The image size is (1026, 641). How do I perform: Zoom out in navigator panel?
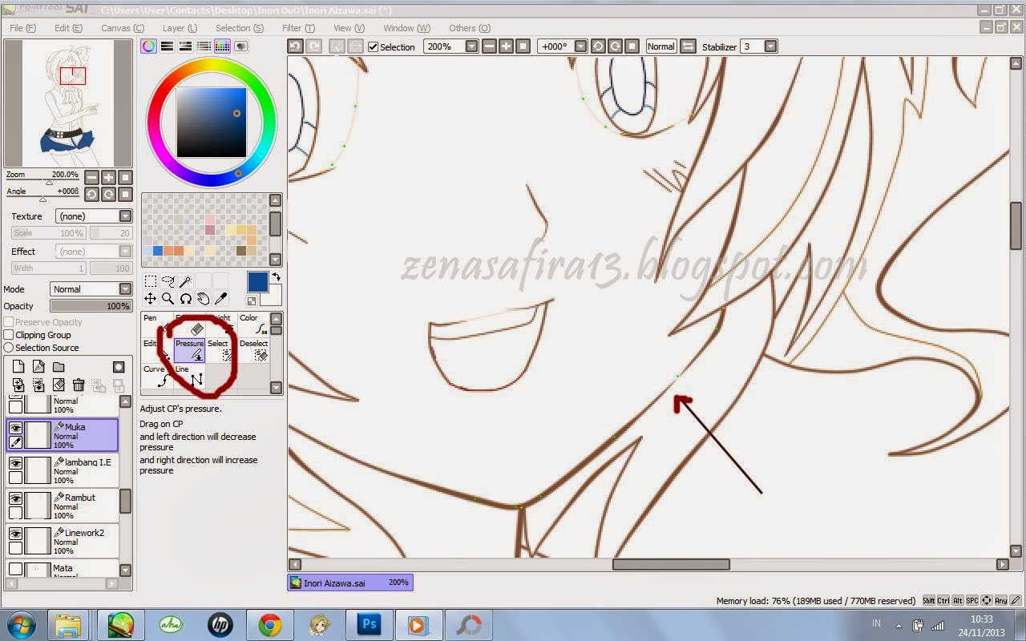click(91, 177)
